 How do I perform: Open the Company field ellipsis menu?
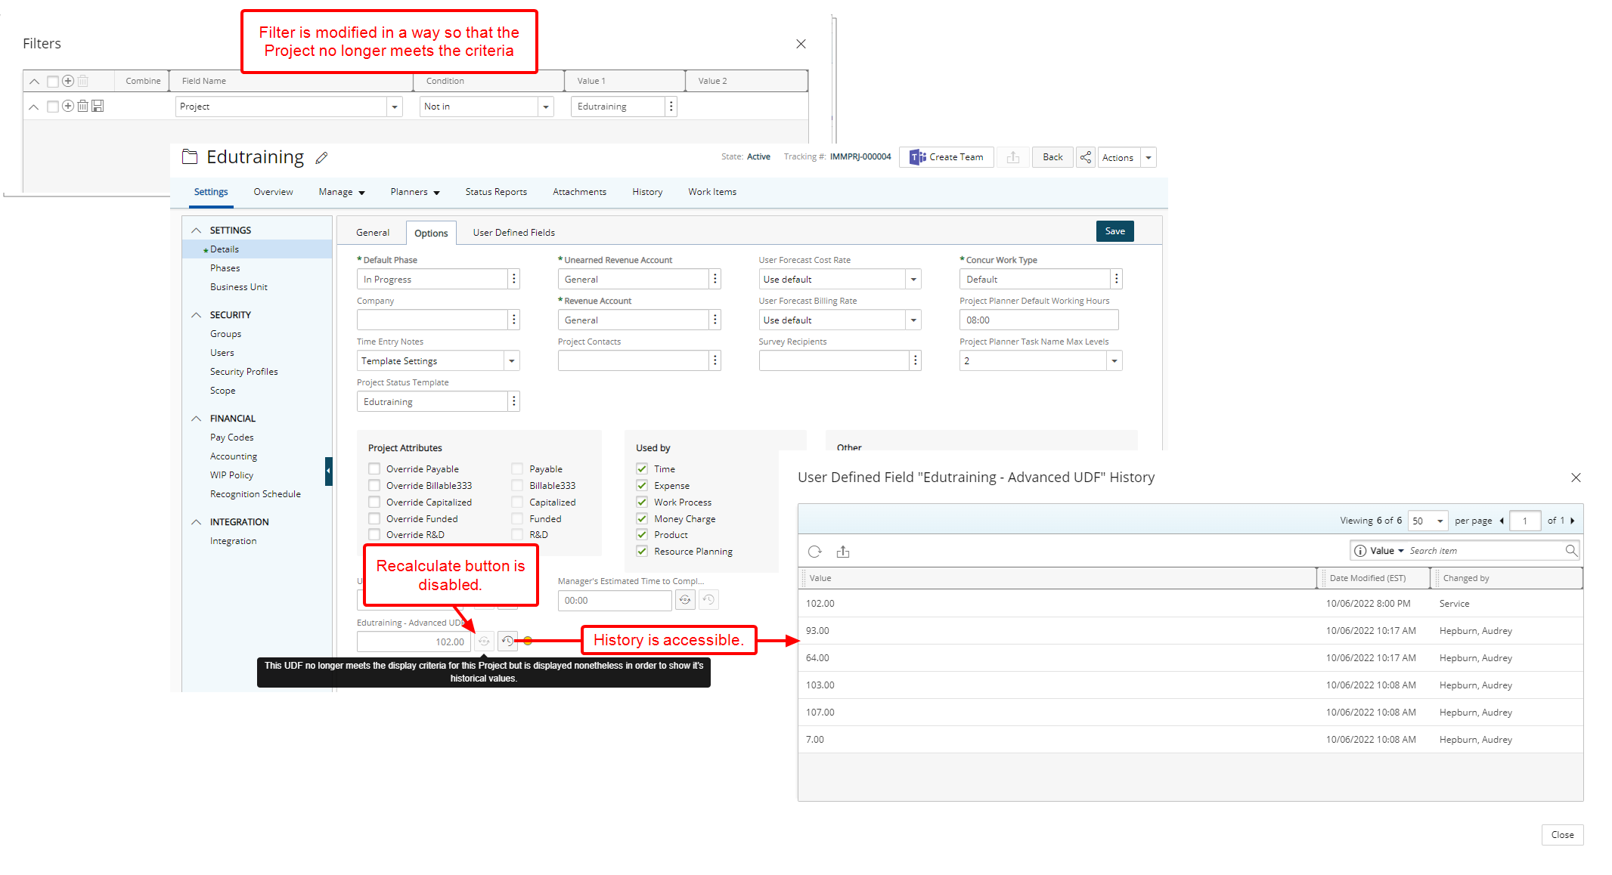pyautogui.click(x=514, y=320)
